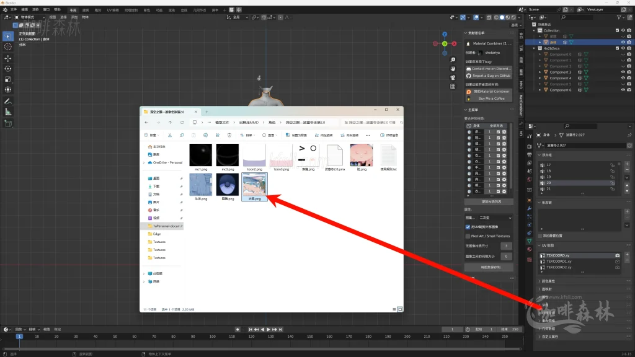Viewport: 635px width, 357px height.
Task: Click the save atlas button in MatCombiner
Action: tap(489, 268)
